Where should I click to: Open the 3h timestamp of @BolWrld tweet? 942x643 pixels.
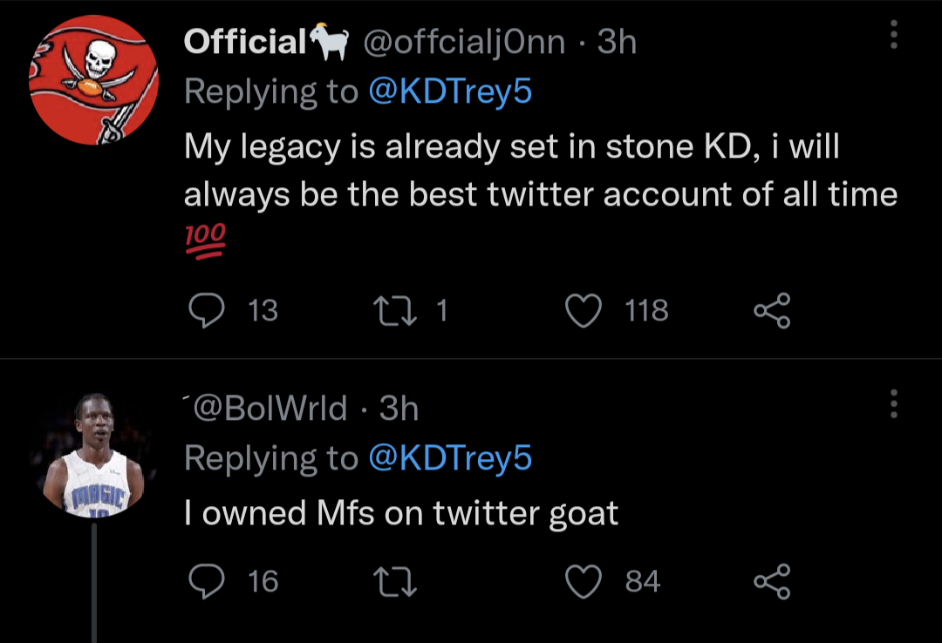coord(399,408)
